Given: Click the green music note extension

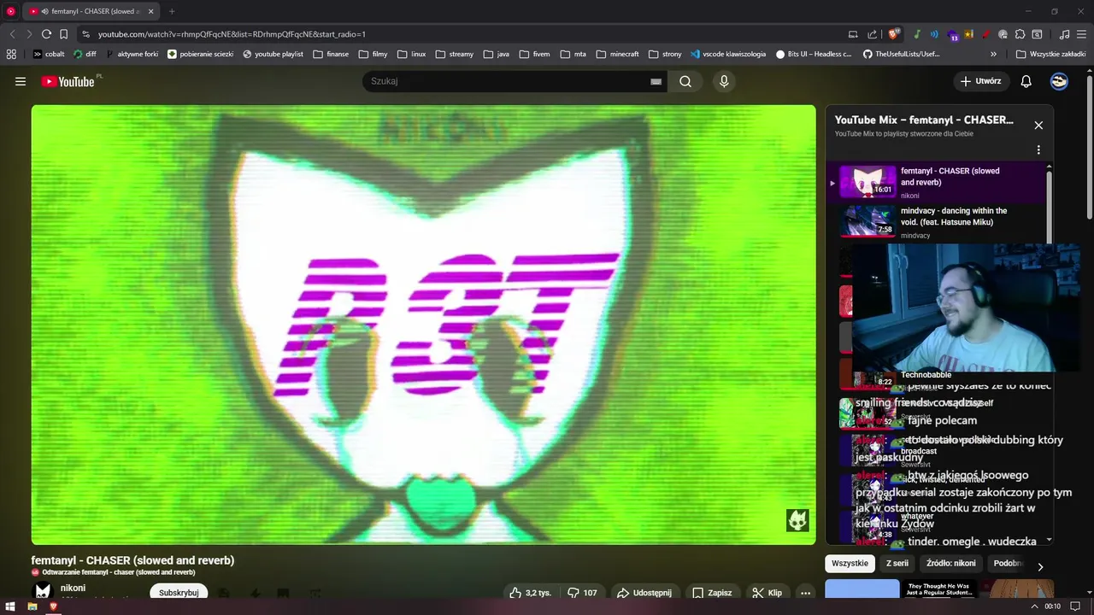Looking at the screenshot, I should tap(916, 34).
